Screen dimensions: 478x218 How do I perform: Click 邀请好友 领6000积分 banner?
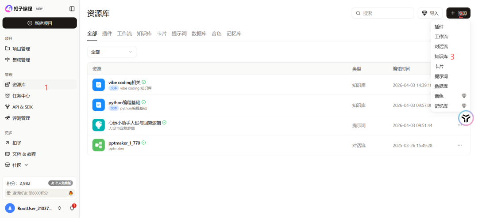click(x=40, y=193)
